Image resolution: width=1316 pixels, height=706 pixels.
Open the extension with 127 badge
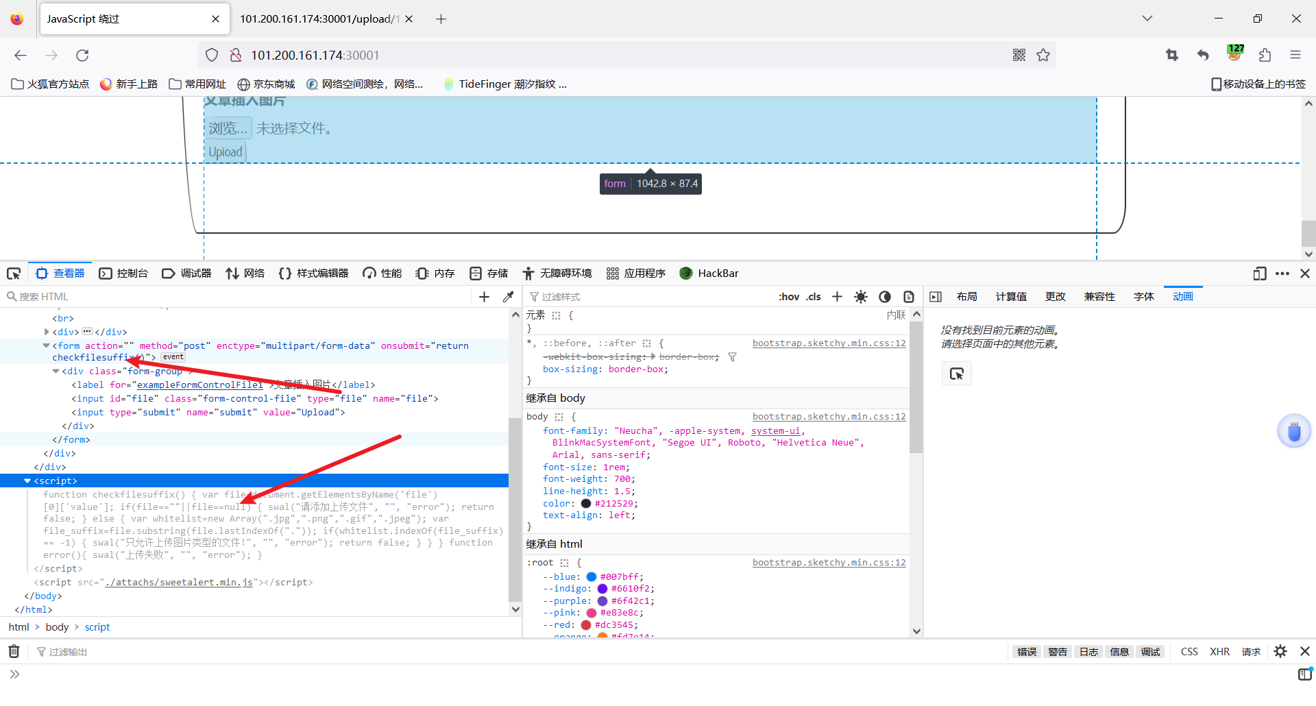pyautogui.click(x=1235, y=53)
